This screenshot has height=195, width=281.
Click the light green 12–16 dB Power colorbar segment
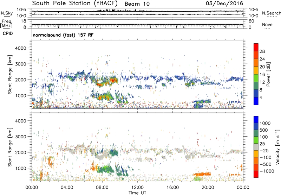point(256,78)
